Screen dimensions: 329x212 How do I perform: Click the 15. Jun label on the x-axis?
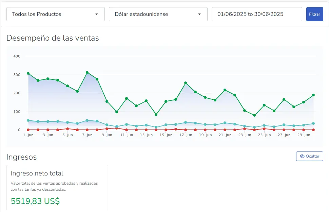pos(166,135)
